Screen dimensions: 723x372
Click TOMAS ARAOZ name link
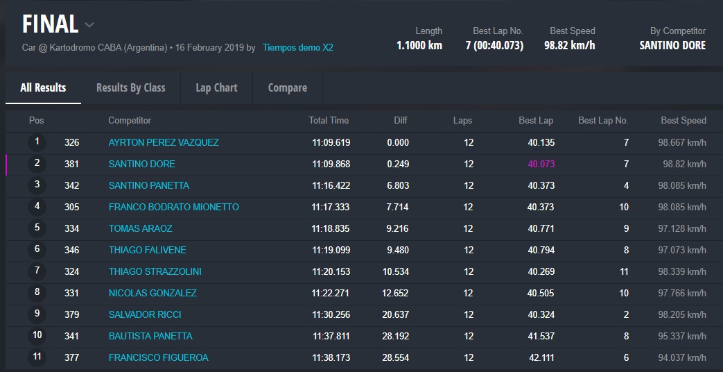pyautogui.click(x=141, y=229)
